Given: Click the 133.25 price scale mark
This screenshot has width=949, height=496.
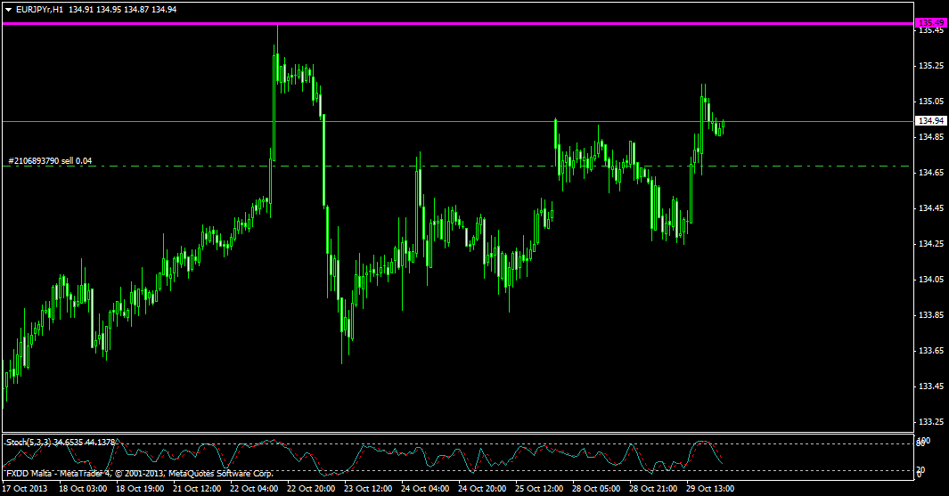Looking at the screenshot, I should [x=930, y=421].
